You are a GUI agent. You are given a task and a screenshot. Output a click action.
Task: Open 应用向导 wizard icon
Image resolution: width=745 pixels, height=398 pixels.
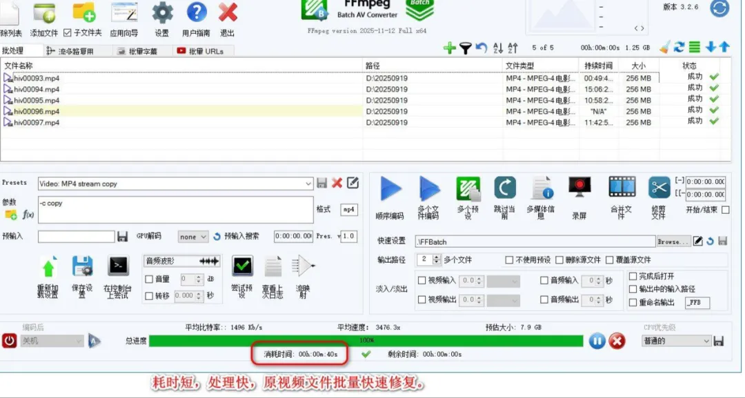(124, 13)
